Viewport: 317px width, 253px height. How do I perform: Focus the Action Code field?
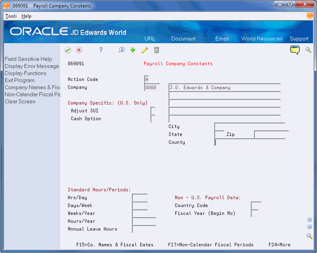[147, 79]
